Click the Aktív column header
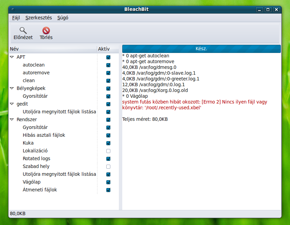Screen dimensions: 290x225 [x=108, y=49]
